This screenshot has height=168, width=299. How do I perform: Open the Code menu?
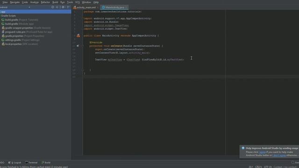pyautogui.click(x=25, y=2)
